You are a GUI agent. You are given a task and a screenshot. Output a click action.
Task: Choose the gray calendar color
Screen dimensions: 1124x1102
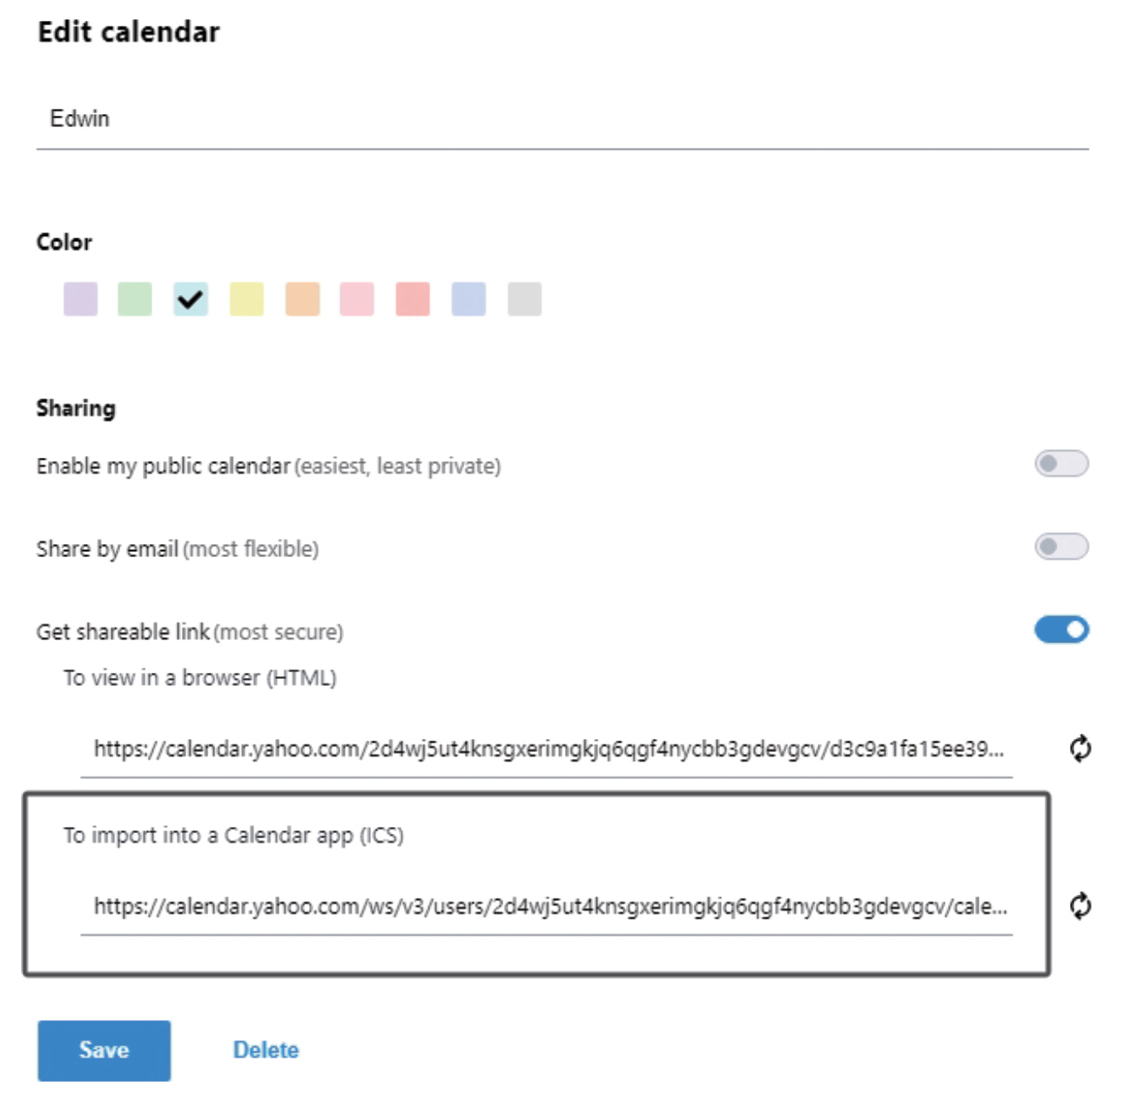tap(523, 299)
